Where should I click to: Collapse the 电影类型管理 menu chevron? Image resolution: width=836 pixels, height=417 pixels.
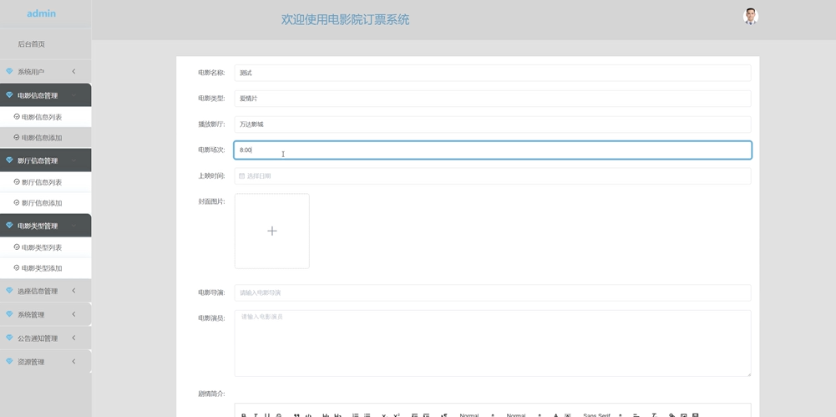(x=73, y=226)
